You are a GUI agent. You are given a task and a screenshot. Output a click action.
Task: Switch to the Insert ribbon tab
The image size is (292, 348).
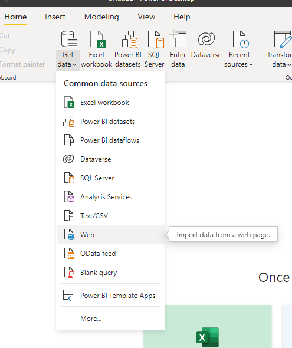[55, 17]
